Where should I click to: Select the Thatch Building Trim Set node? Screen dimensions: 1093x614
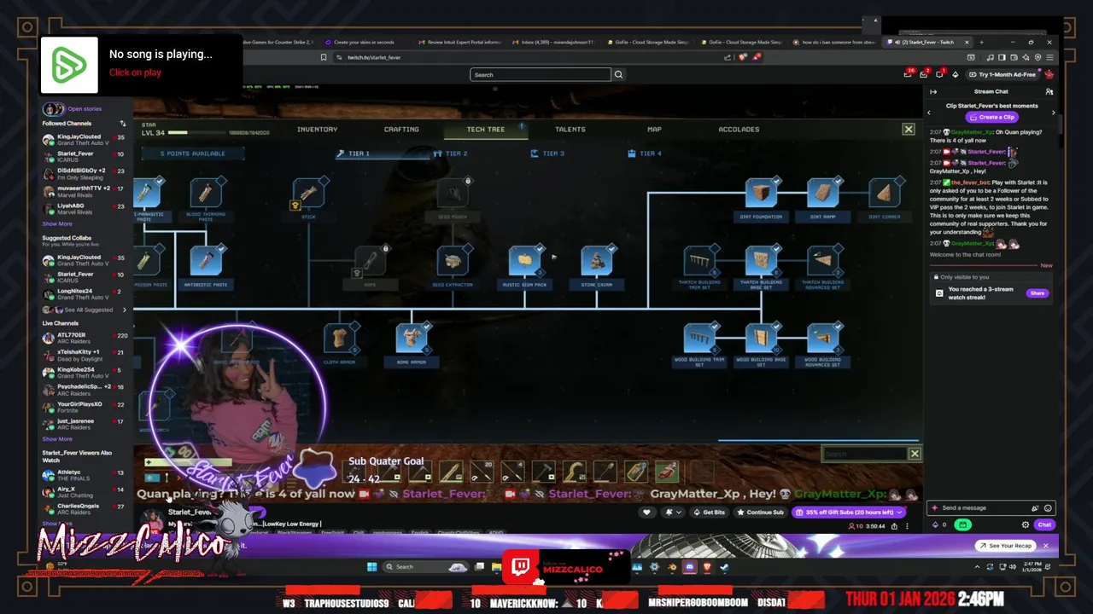699,262
